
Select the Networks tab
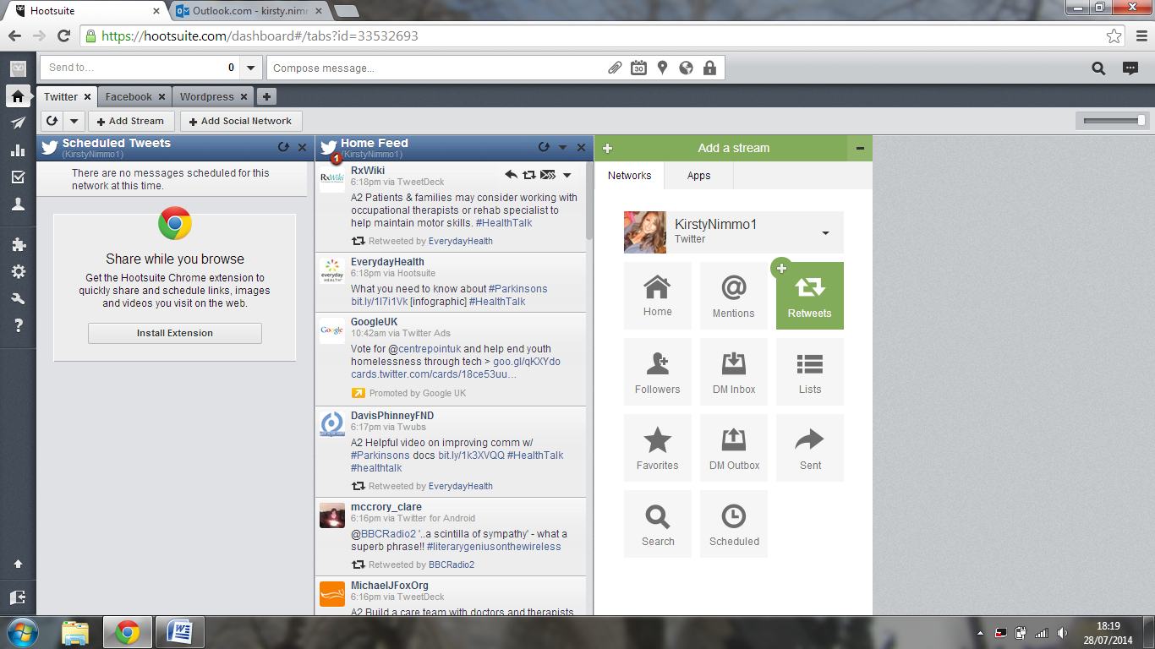point(630,176)
